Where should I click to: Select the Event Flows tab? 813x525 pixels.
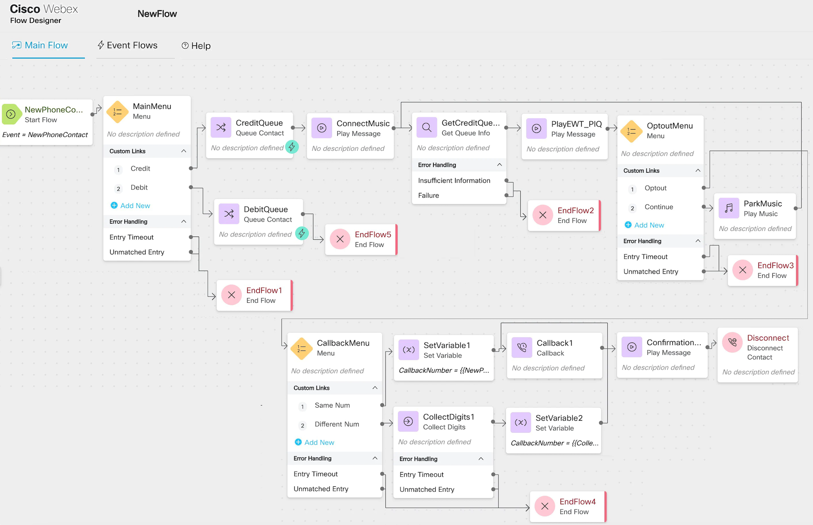pyautogui.click(x=126, y=46)
